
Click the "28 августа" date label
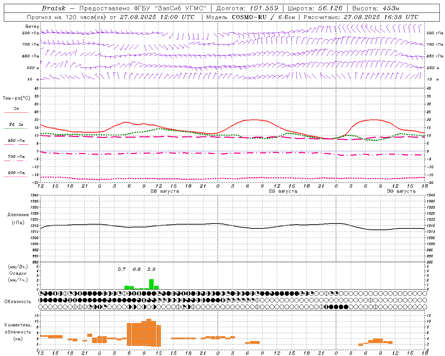(165, 191)
